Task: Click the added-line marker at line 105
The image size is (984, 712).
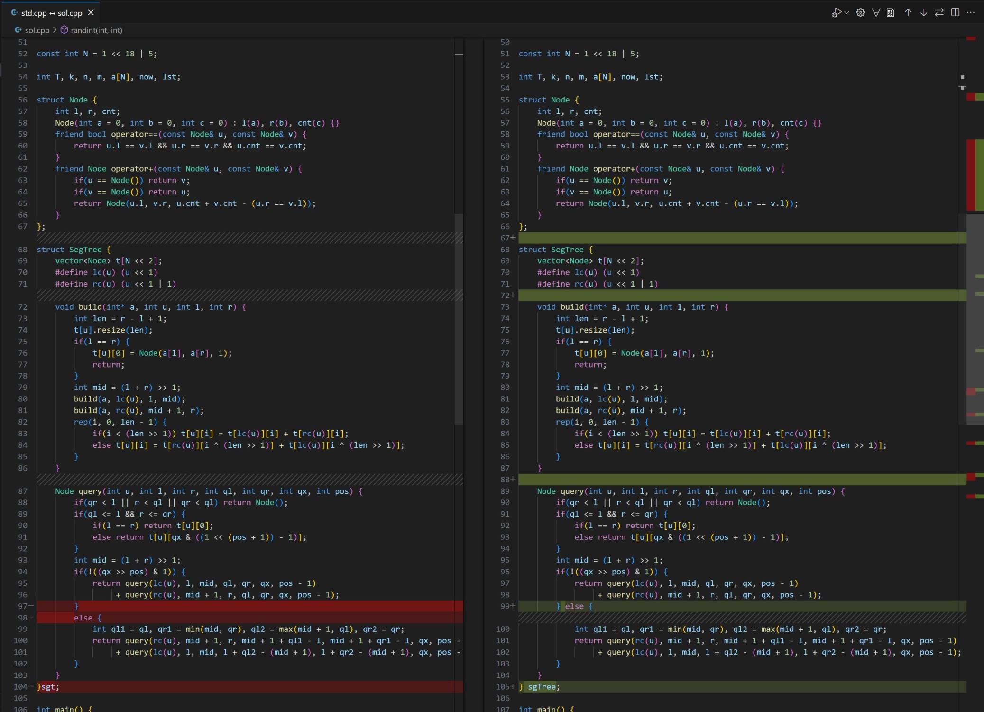Action: click(513, 687)
